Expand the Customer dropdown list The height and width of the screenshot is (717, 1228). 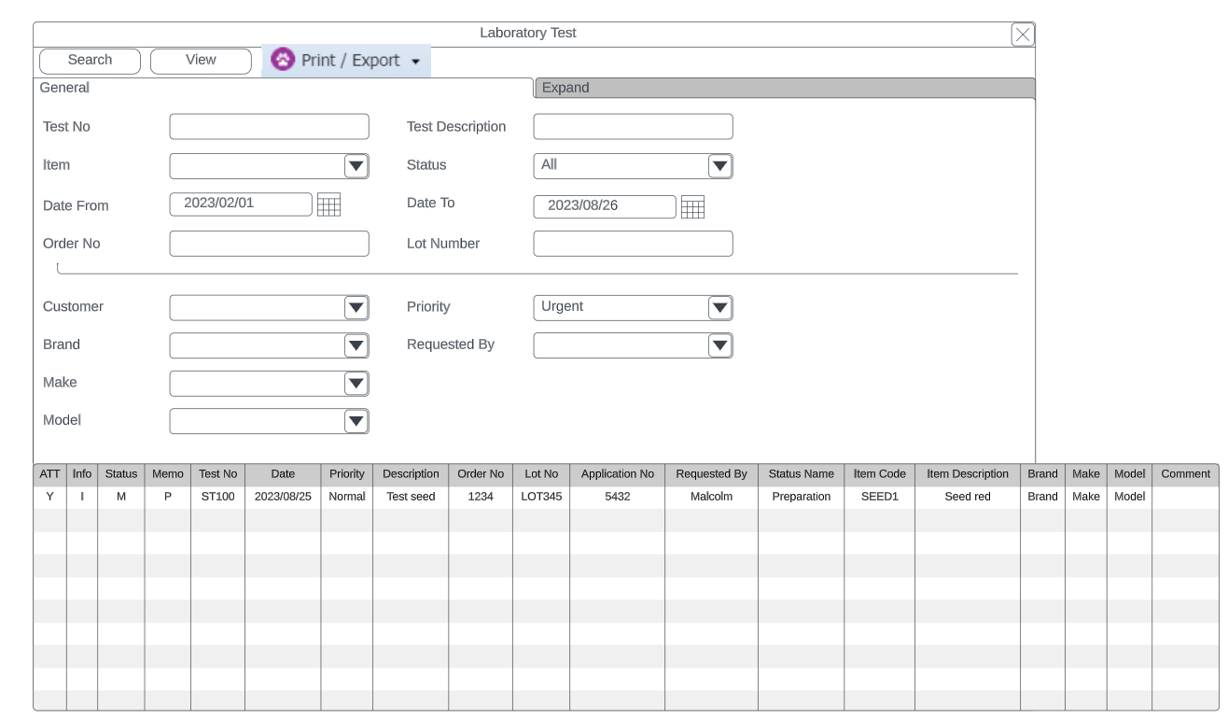356,308
